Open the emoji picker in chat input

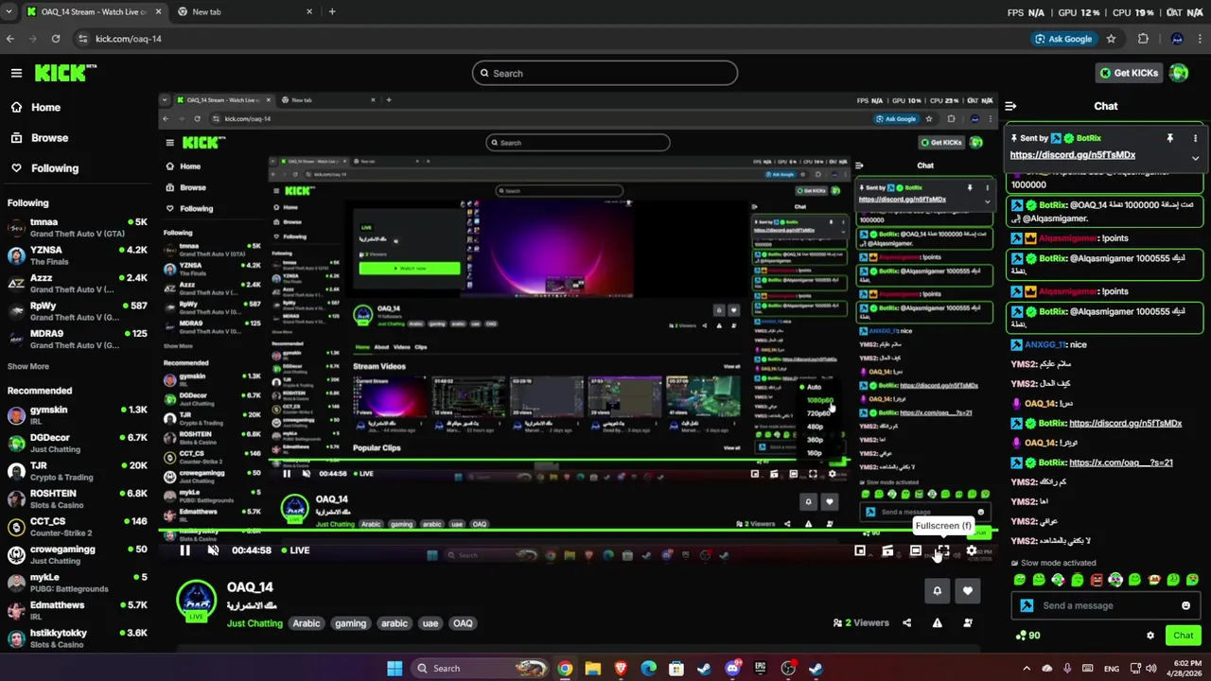pyautogui.click(x=1185, y=606)
